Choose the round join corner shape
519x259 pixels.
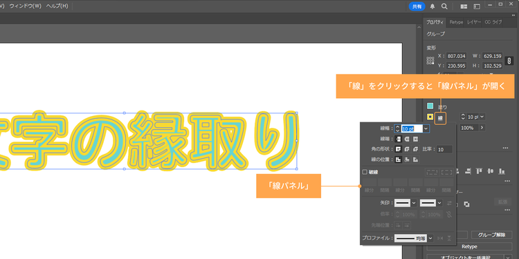(x=407, y=149)
